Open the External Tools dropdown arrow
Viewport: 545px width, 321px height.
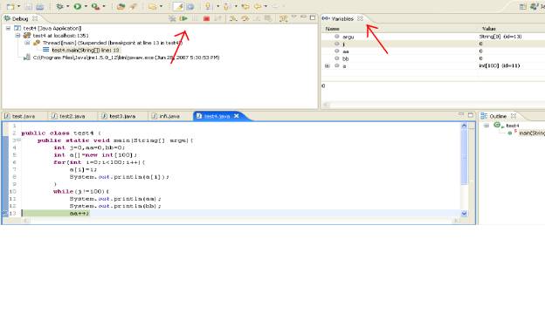(x=104, y=6)
